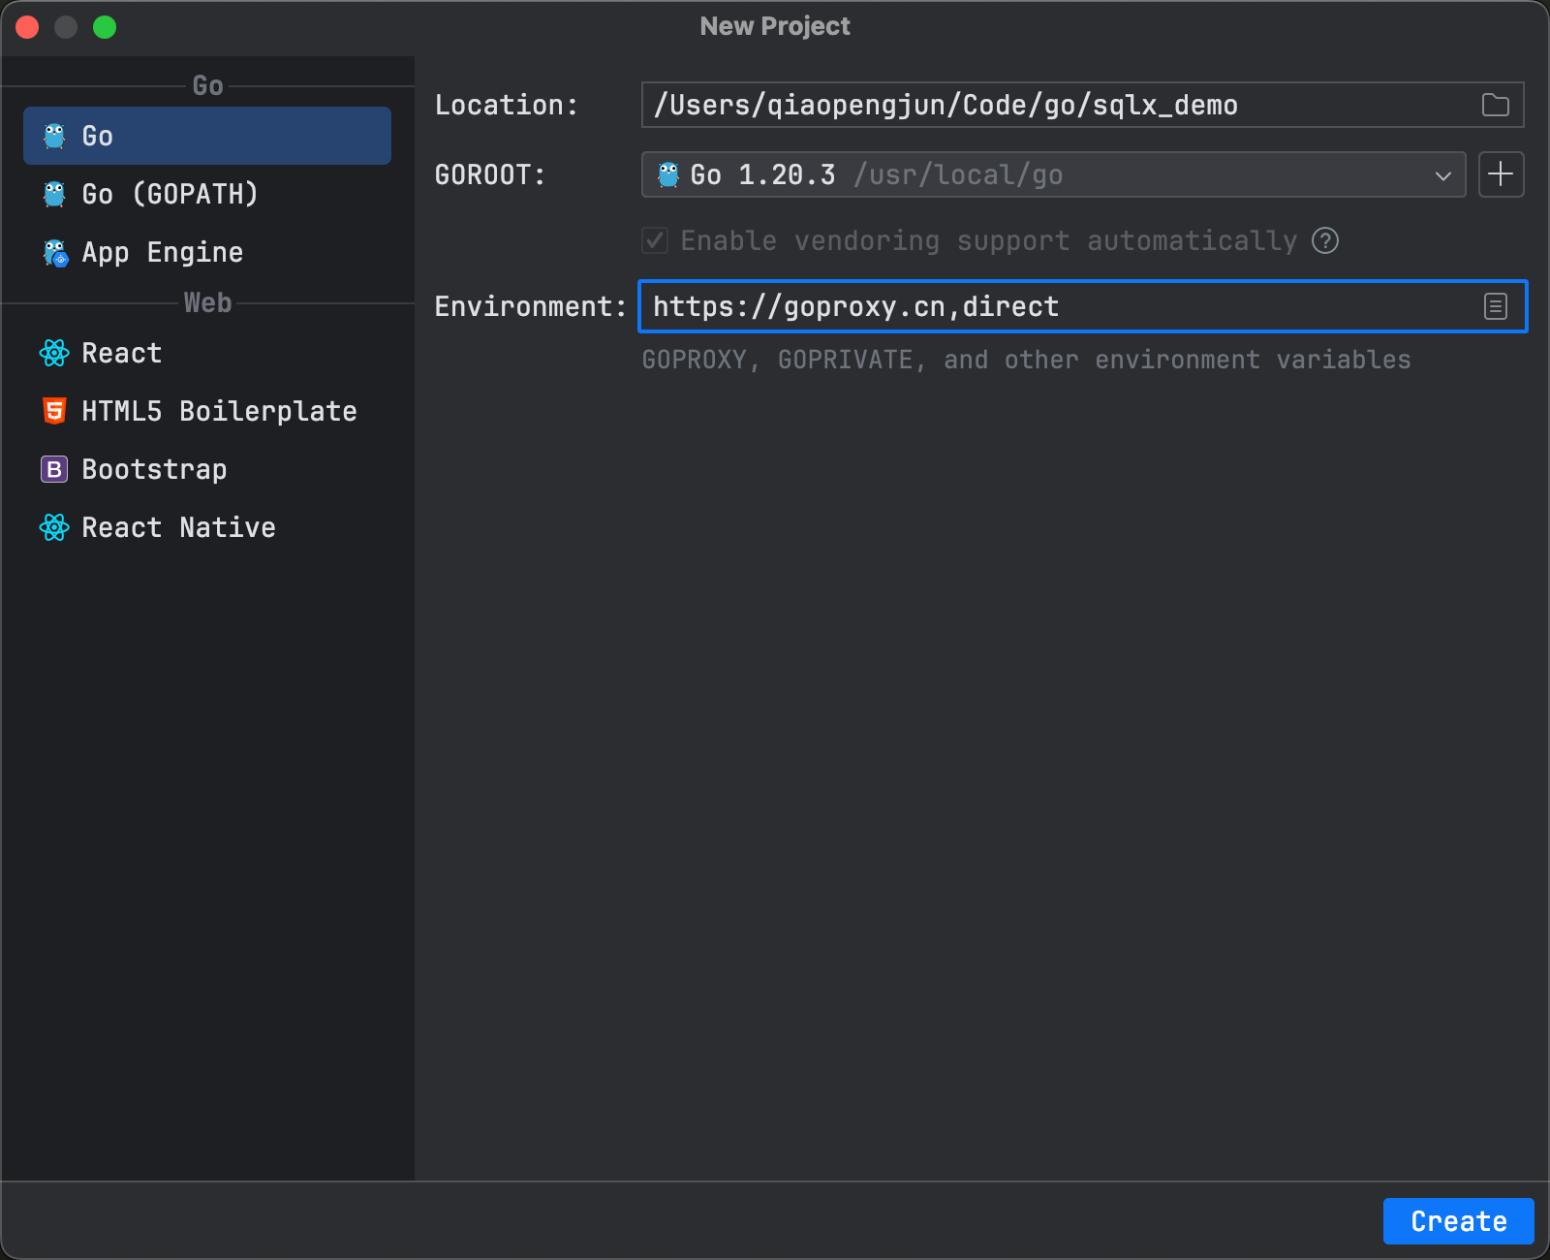Click the Go (GOPATH) gopher icon

54,195
